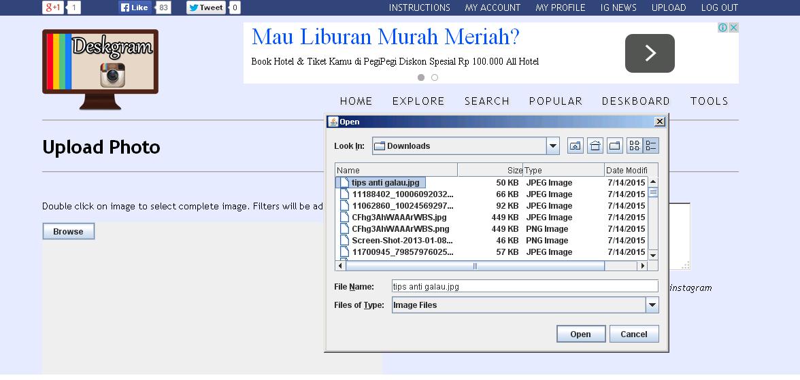Viewport: 800px width, 380px height.
Task: Click the ad headline Mau Liburan Murah Meriah
Action: coord(385,37)
